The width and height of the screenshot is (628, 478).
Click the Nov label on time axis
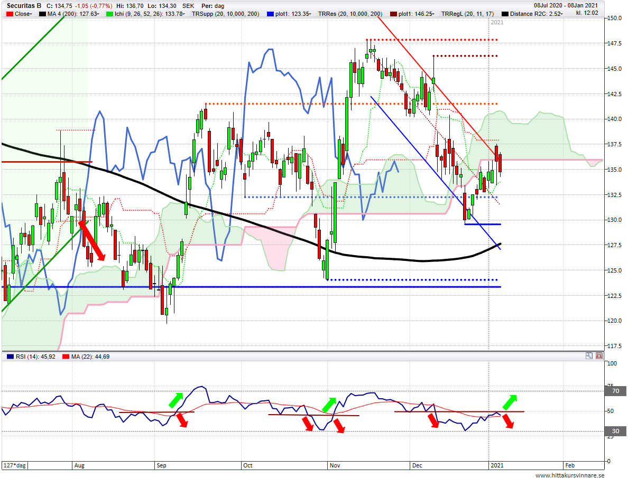coord(335,466)
